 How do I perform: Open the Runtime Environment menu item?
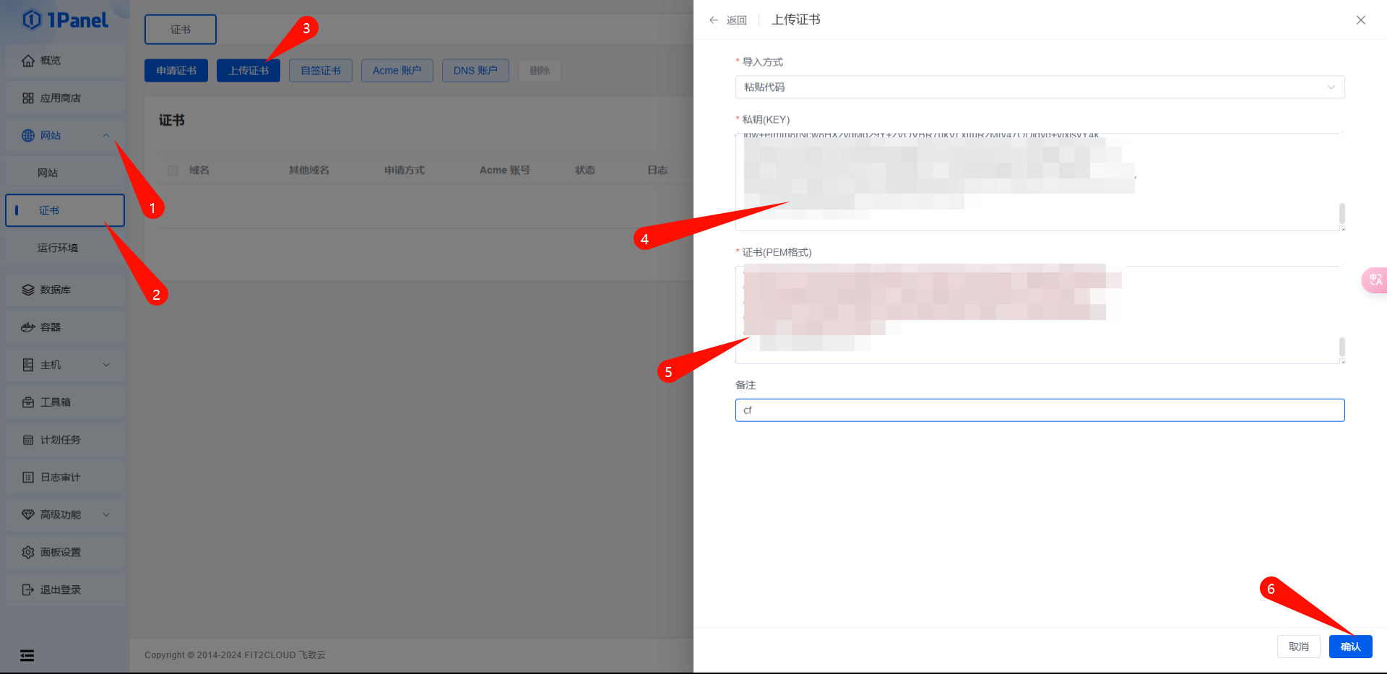[x=58, y=248]
